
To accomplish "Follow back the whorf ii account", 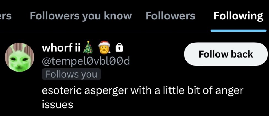I will click(226, 54).
